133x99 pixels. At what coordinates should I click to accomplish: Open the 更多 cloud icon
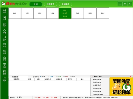(5, 79)
